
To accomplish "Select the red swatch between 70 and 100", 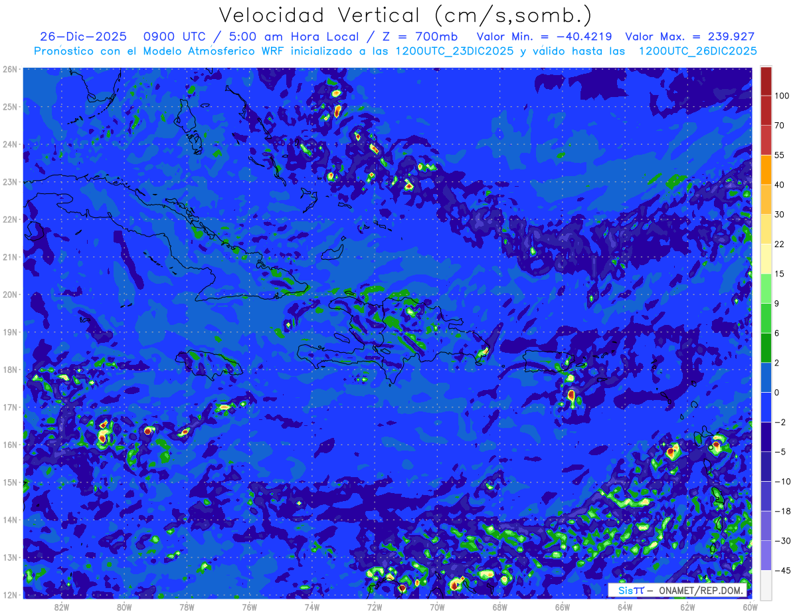I will click(x=766, y=110).
